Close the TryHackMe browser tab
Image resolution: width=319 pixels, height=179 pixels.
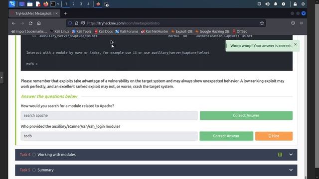pos(56,13)
